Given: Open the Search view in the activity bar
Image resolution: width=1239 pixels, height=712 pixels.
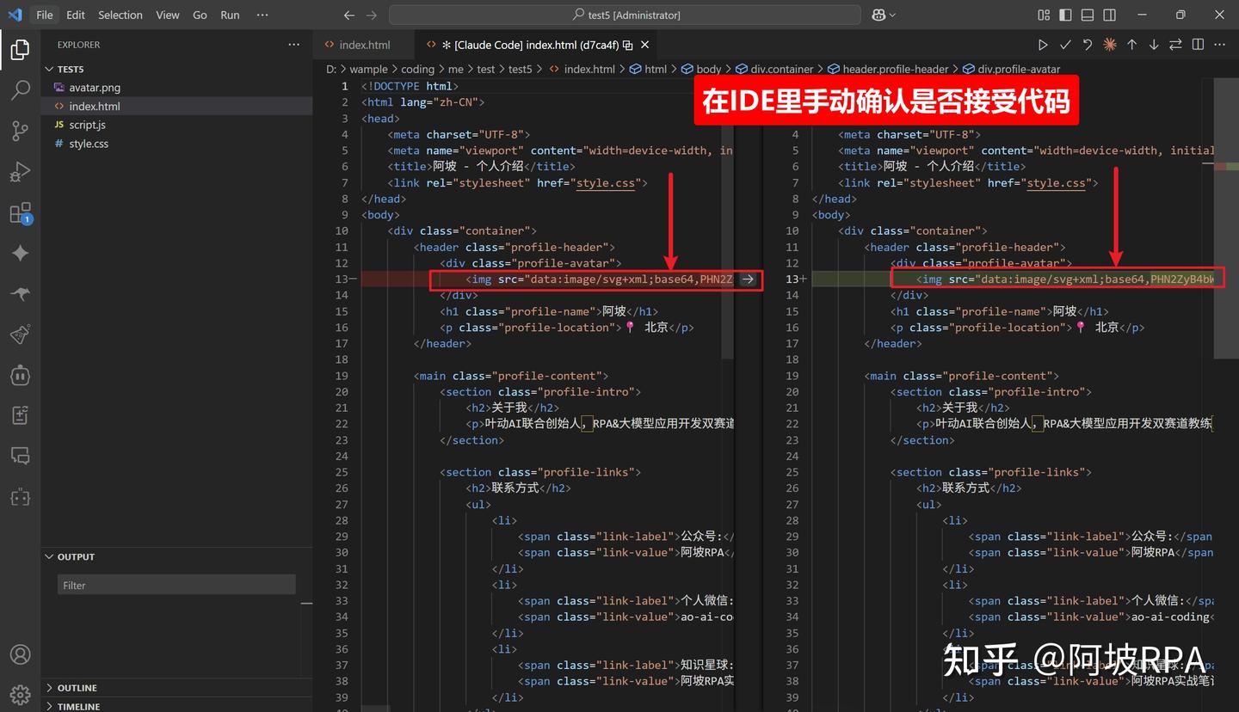Looking at the screenshot, I should pyautogui.click(x=21, y=90).
